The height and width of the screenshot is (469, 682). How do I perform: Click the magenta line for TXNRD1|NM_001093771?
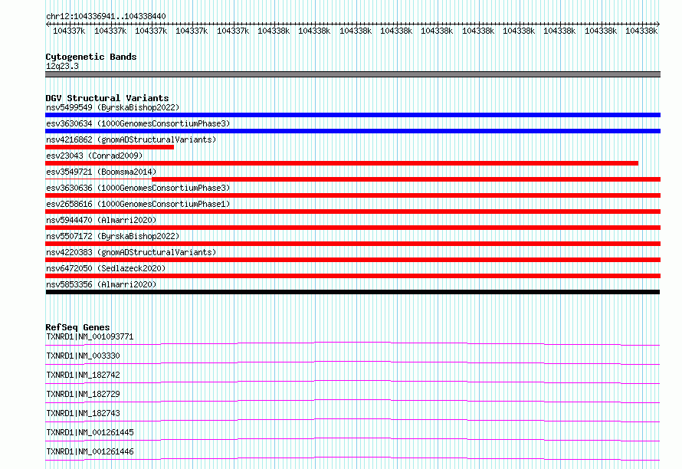pyautogui.click(x=352, y=343)
